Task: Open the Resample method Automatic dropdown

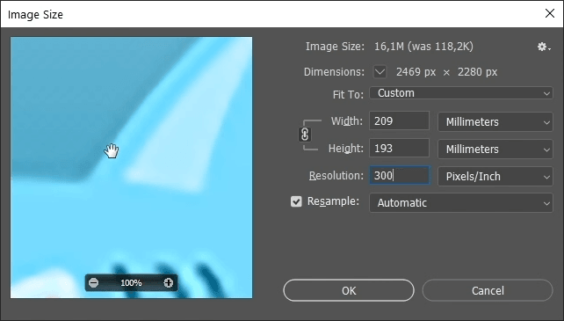Action: (x=460, y=203)
